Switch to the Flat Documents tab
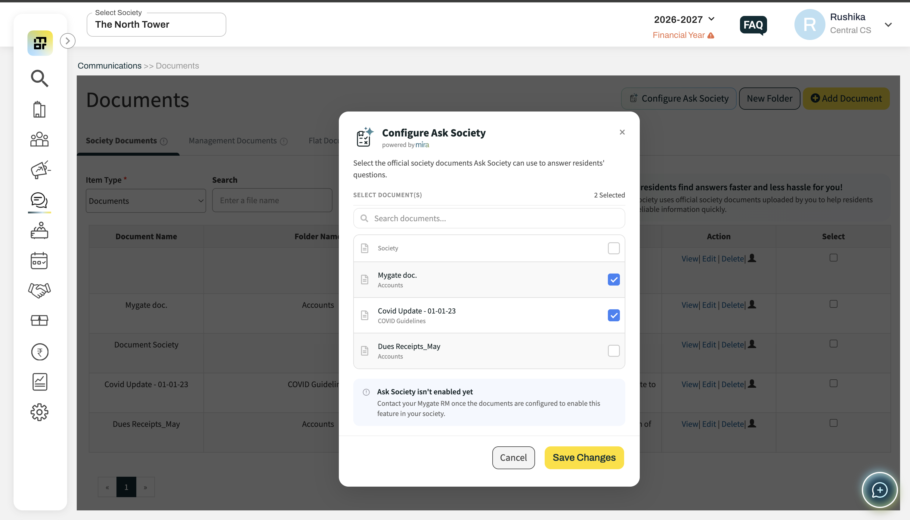Screen dimensions: 910x520 324,141
